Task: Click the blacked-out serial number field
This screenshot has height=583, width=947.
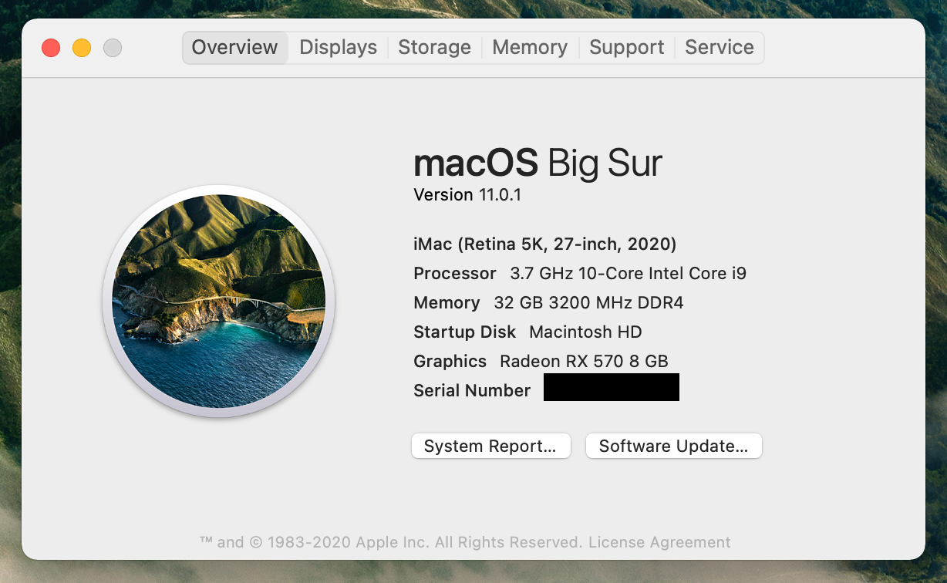Action: (x=611, y=387)
